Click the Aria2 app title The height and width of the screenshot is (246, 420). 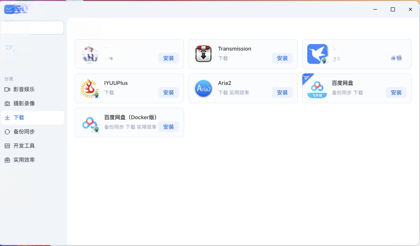point(224,83)
